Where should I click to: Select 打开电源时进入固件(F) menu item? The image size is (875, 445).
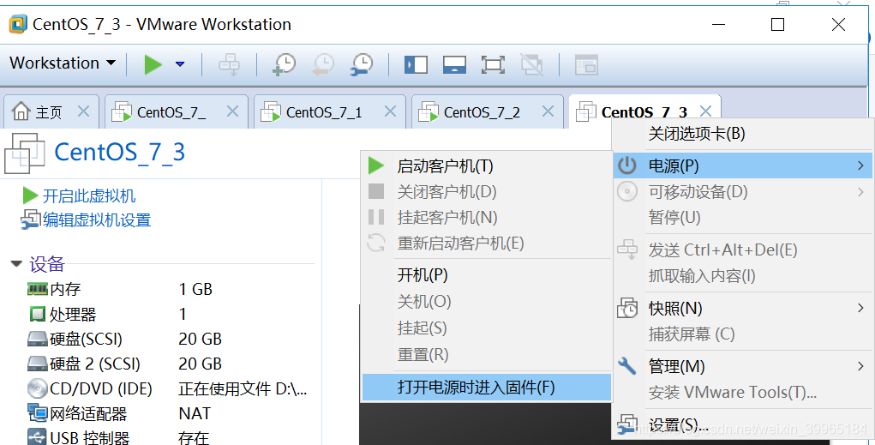[487, 387]
